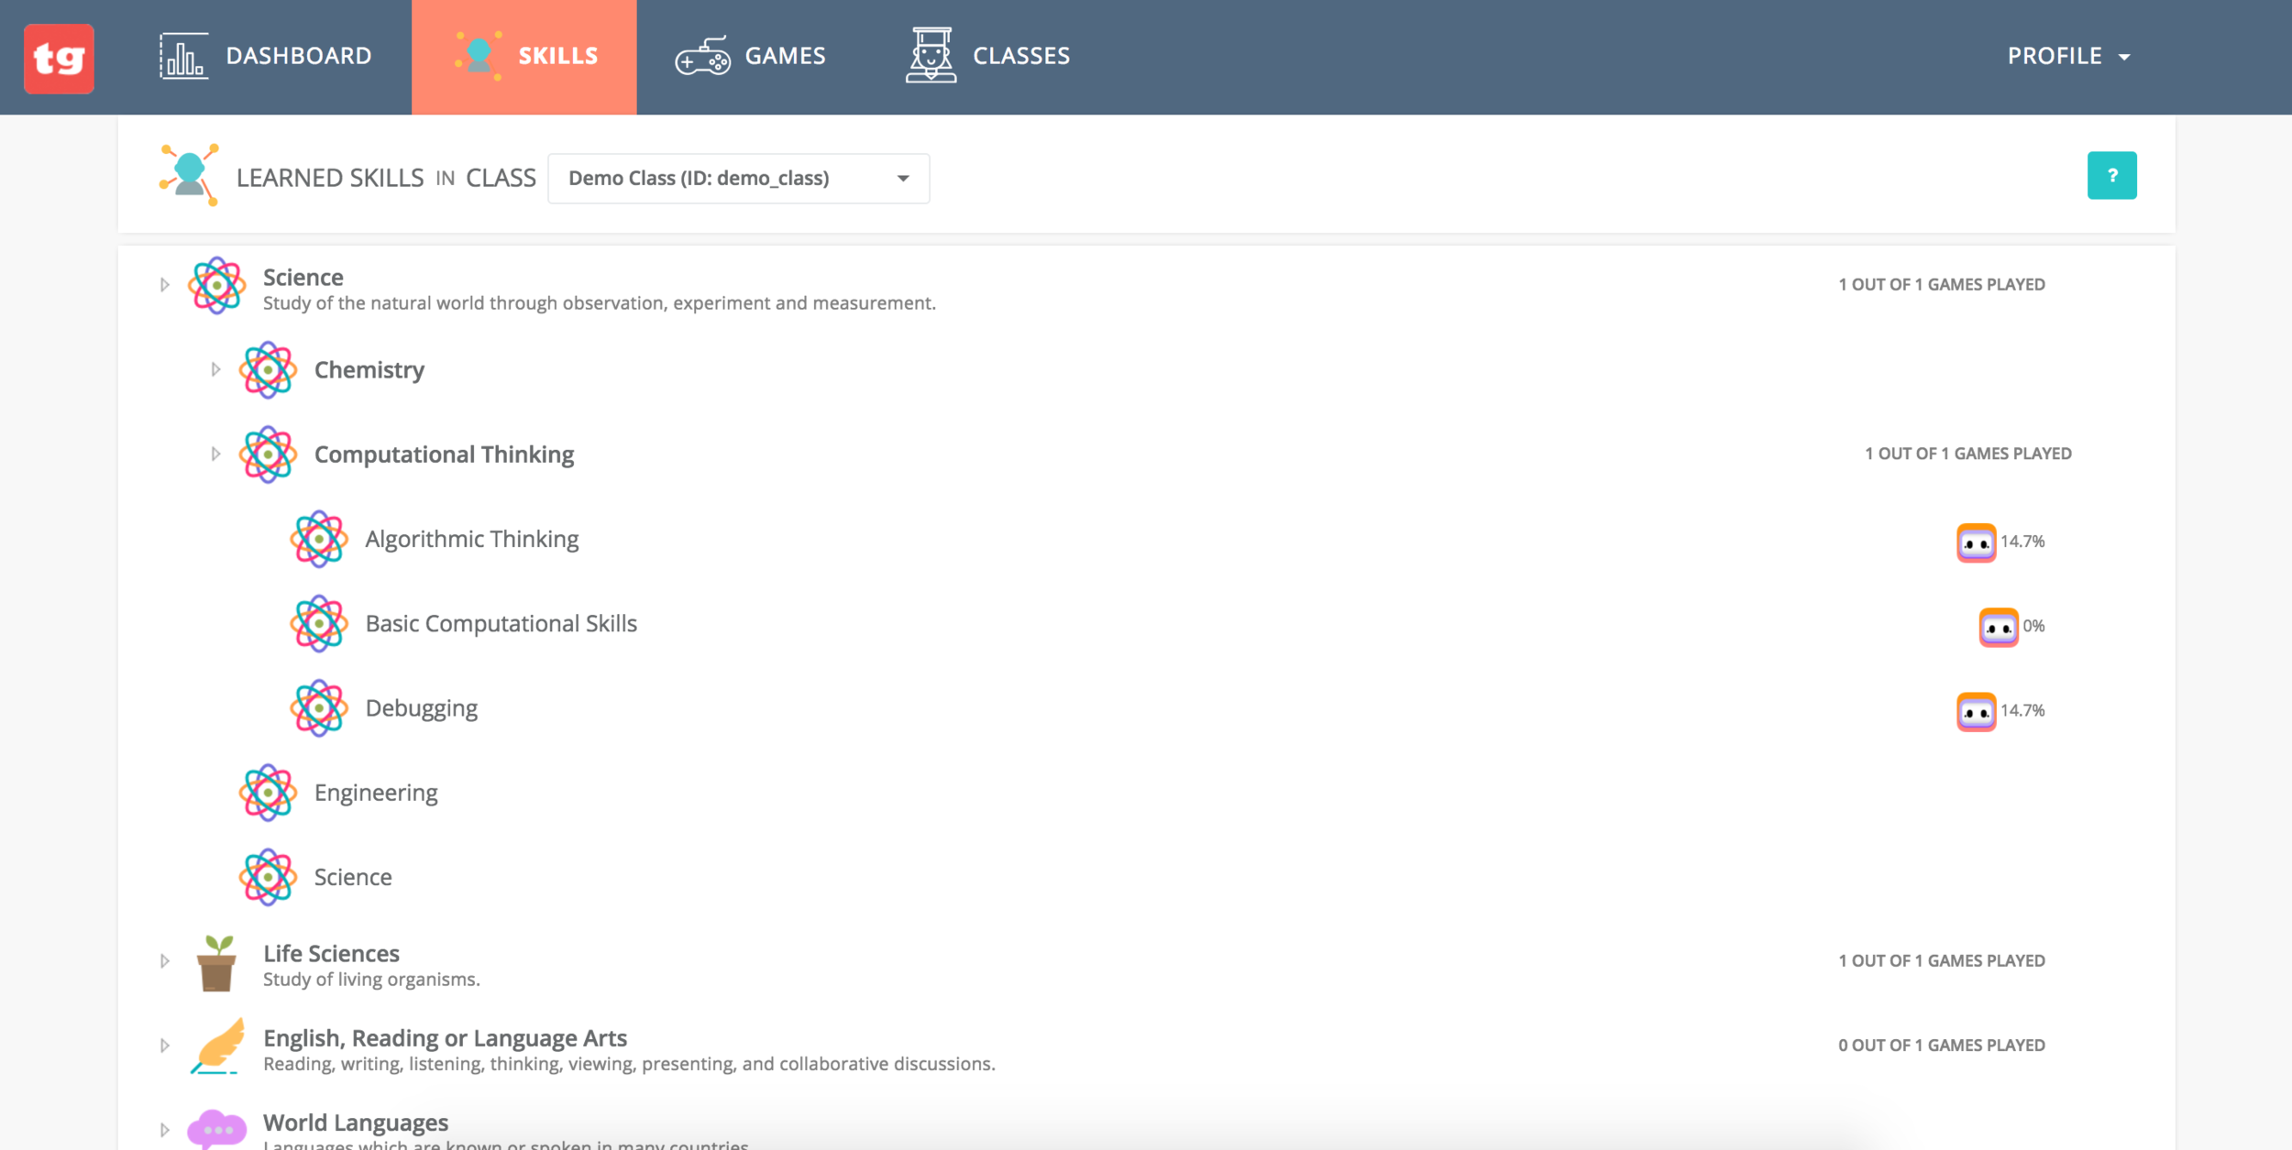Image resolution: width=2292 pixels, height=1150 pixels.
Task: Click the game avatar beside Debugging 14.7%
Action: click(x=1976, y=712)
